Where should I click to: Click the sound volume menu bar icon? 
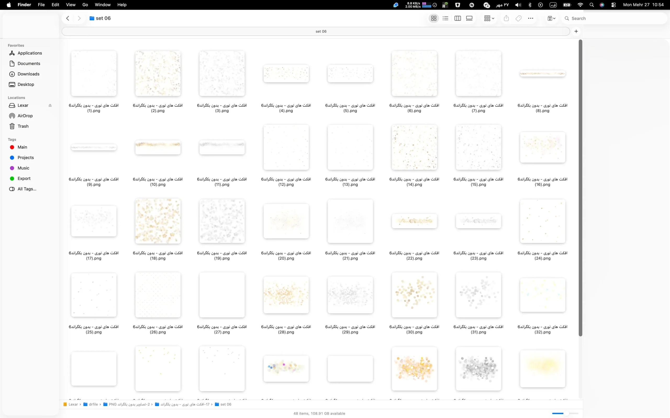518,5
